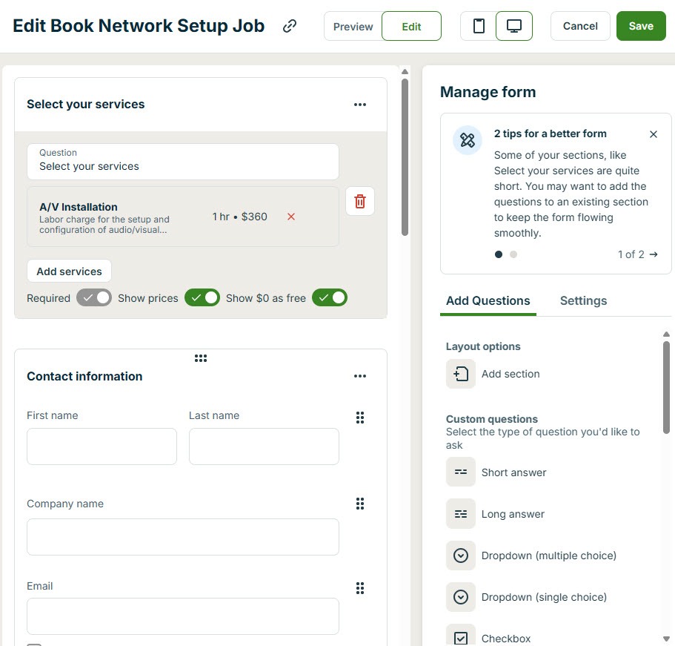The image size is (675, 646).
Task: Cancel editing the form
Action: pos(580,26)
